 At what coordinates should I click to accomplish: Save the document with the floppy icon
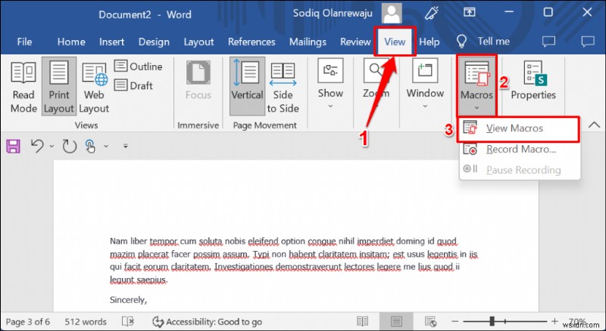[13, 147]
